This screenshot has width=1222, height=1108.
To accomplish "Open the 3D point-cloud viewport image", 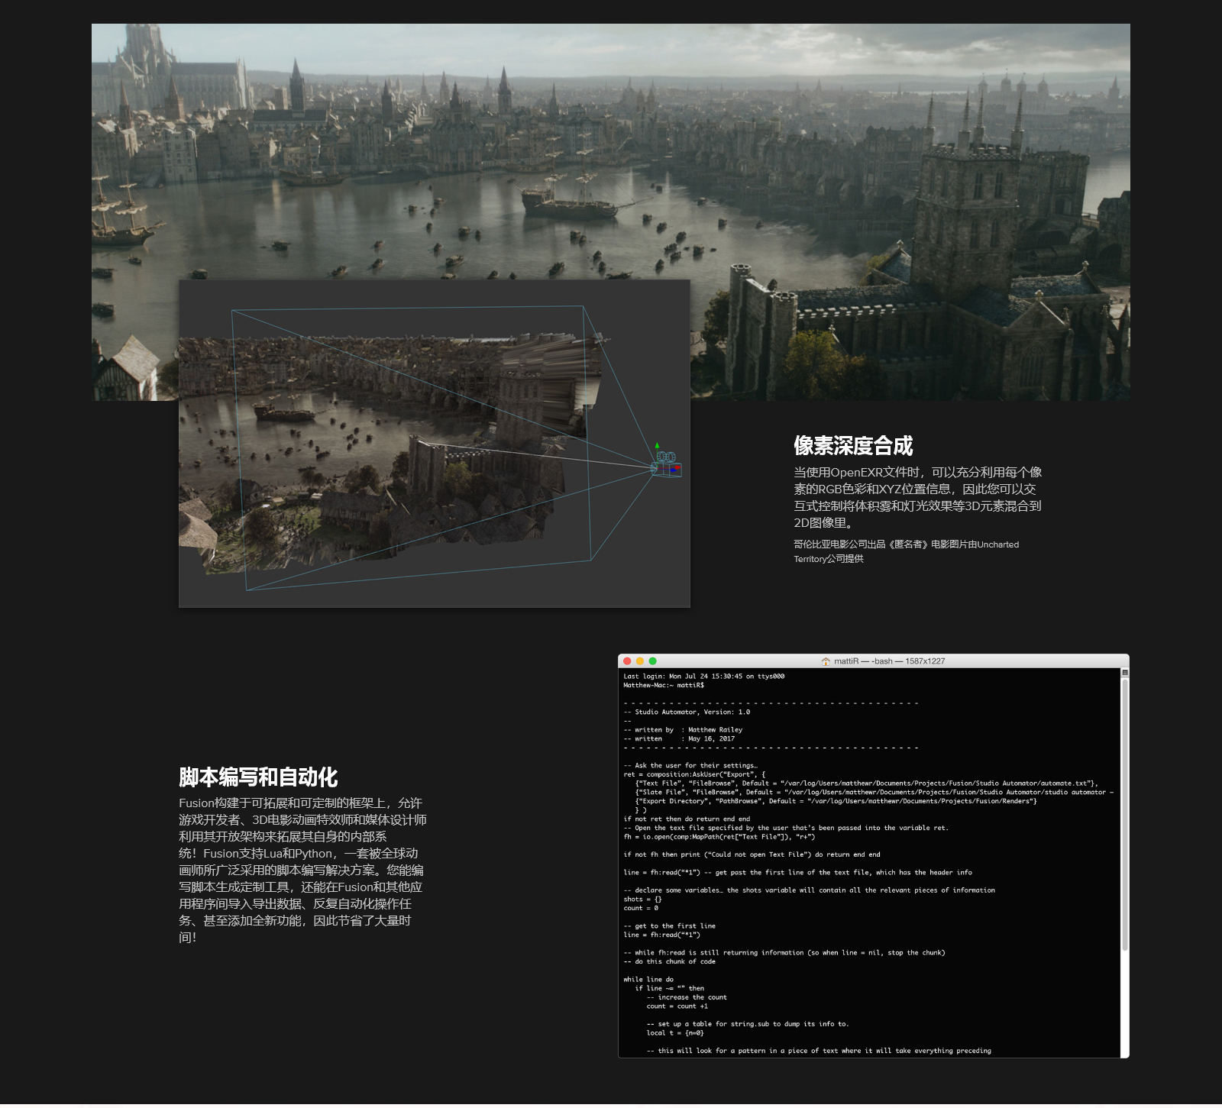I will pyautogui.click(x=435, y=444).
